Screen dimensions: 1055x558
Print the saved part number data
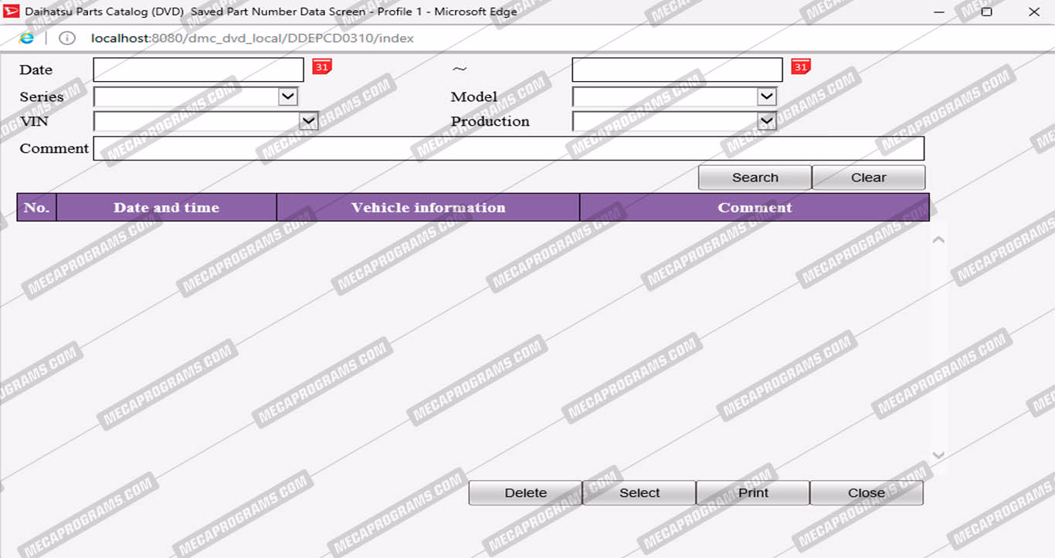pyautogui.click(x=753, y=493)
